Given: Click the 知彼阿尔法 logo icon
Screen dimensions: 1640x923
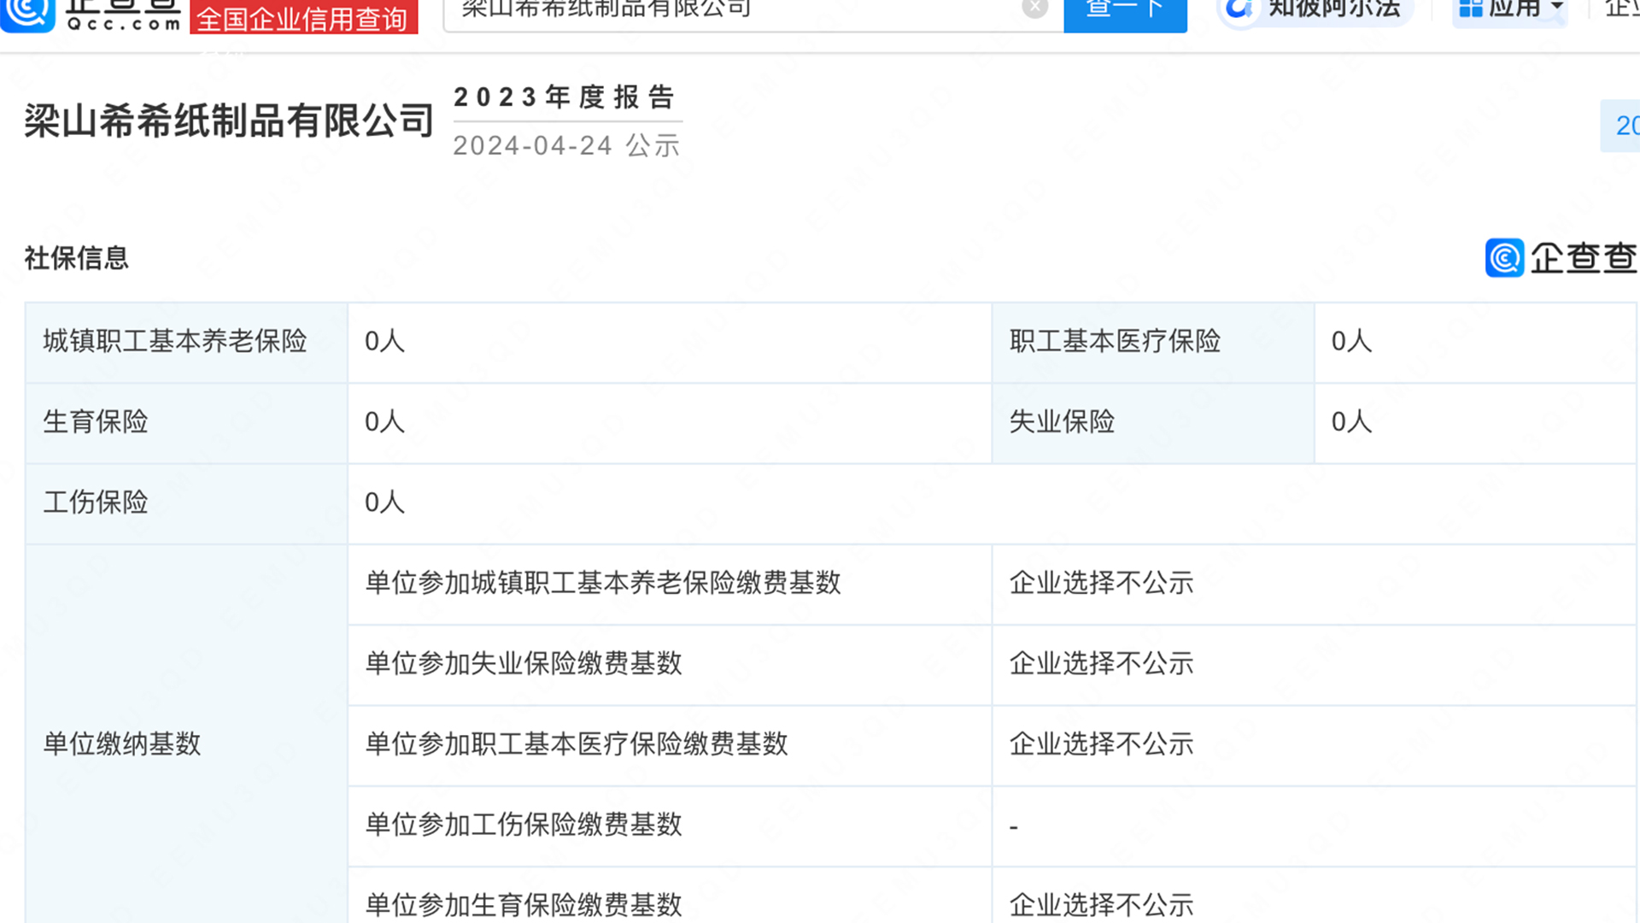Looking at the screenshot, I should (1239, 10).
